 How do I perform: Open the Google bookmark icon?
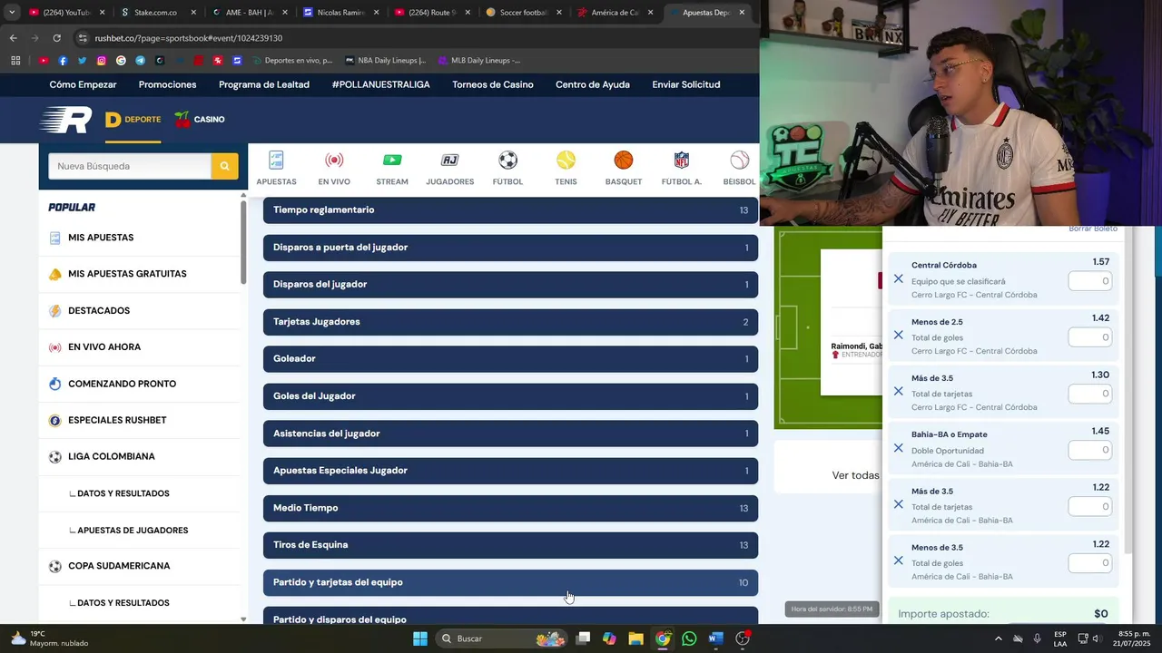121,61
